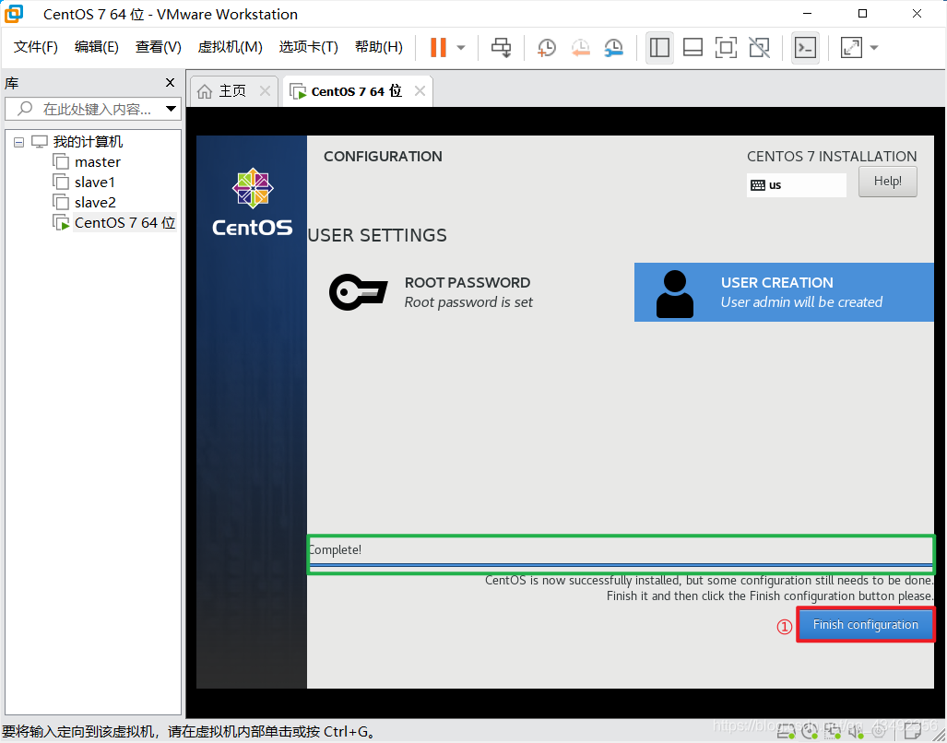Click the root password key icon
The image size is (947, 743).
358,292
